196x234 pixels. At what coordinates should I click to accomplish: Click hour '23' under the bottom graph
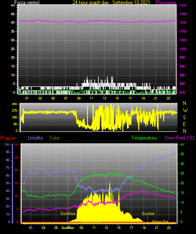pos(169,228)
